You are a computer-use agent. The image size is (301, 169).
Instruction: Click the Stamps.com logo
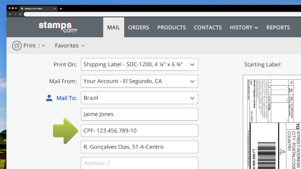pos(58,26)
